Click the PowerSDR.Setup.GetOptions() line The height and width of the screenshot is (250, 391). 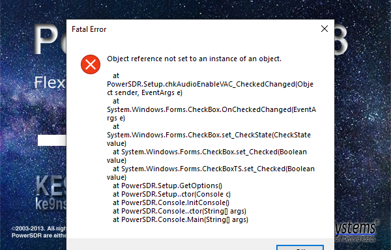(167, 186)
